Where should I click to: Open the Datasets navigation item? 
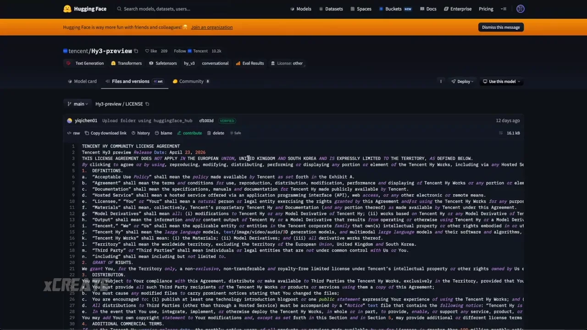330,9
